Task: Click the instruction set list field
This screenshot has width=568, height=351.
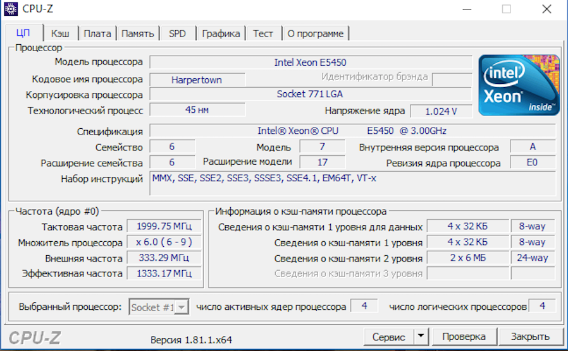Action: pyautogui.click(x=352, y=183)
